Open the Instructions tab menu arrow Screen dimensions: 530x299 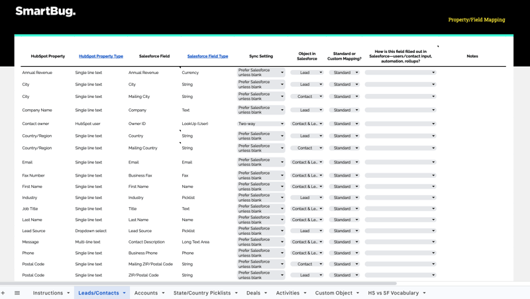[x=68, y=293]
